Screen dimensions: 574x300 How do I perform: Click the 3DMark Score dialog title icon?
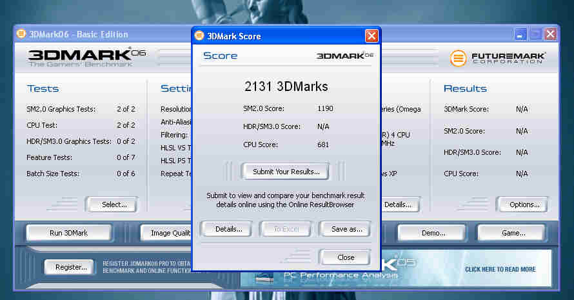click(x=199, y=35)
